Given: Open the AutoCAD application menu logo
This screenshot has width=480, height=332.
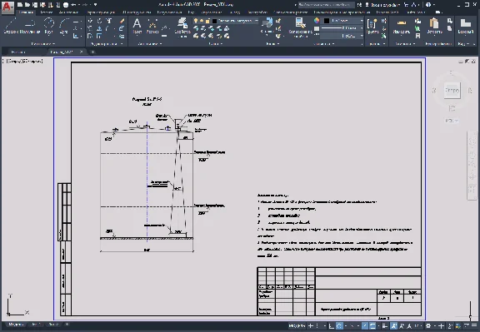Looking at the screenshot, I should pyautogui.click(x=7, y=7).
